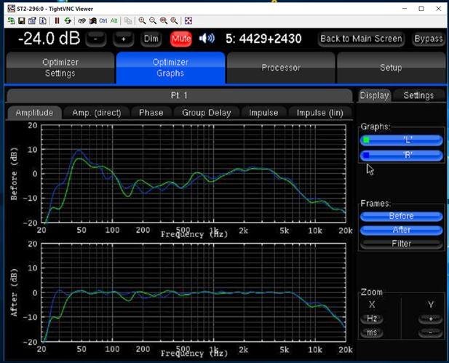Toggle the red Mute button
449x363 pixels.
click(180, 39)
